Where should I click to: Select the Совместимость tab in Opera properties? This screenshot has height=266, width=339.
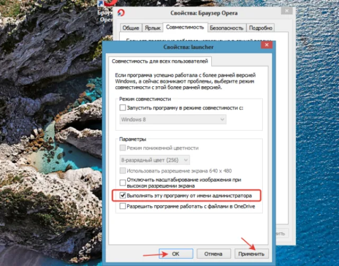185,27
